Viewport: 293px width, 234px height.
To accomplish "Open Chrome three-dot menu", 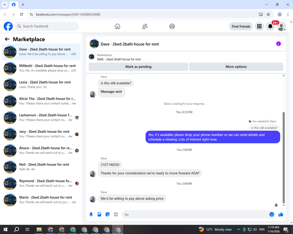I will [x=288, y=15].
